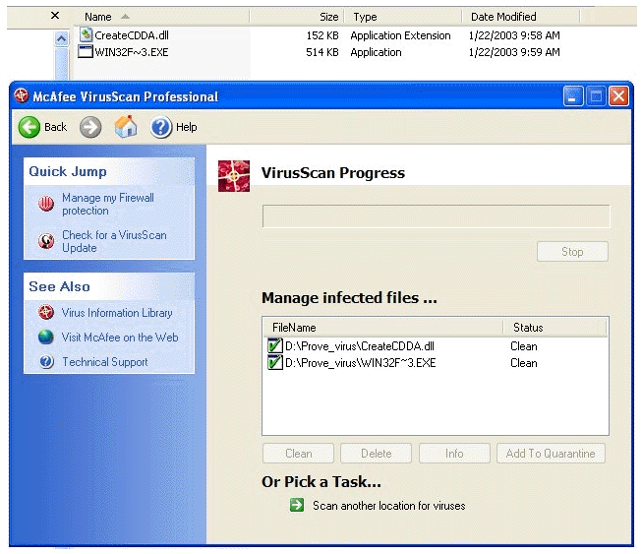642x554 pixels.
Task: Click the Forward arrow icon
Action: [90, 127]
